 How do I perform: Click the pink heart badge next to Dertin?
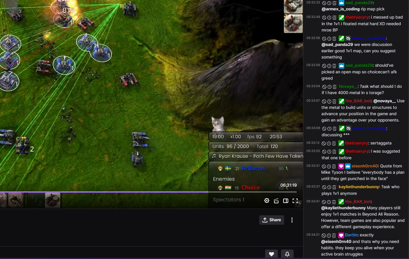tap(341, 235)
